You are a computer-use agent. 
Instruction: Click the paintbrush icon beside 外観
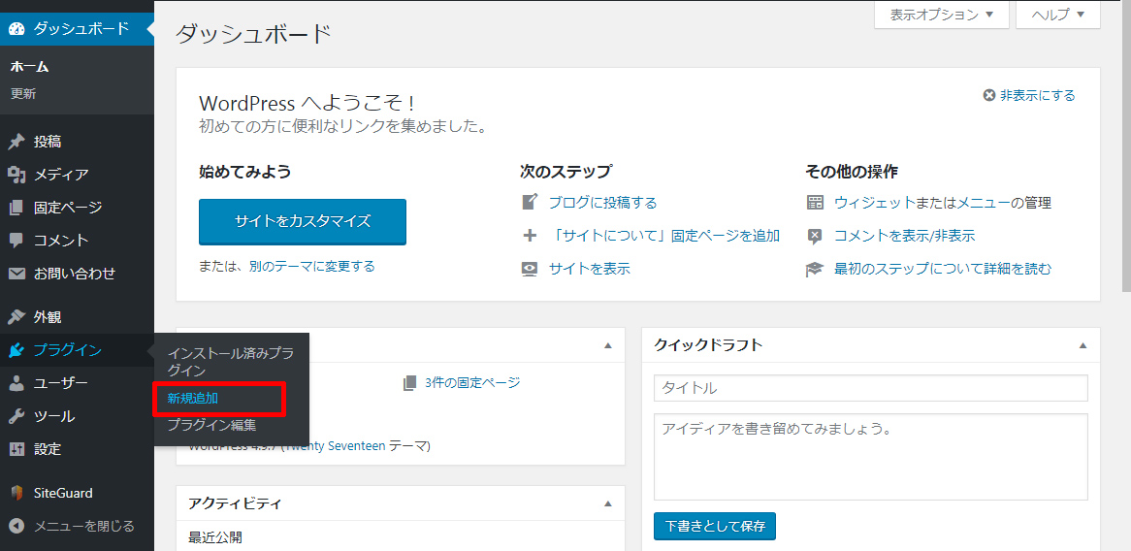[x=16, y=317]
